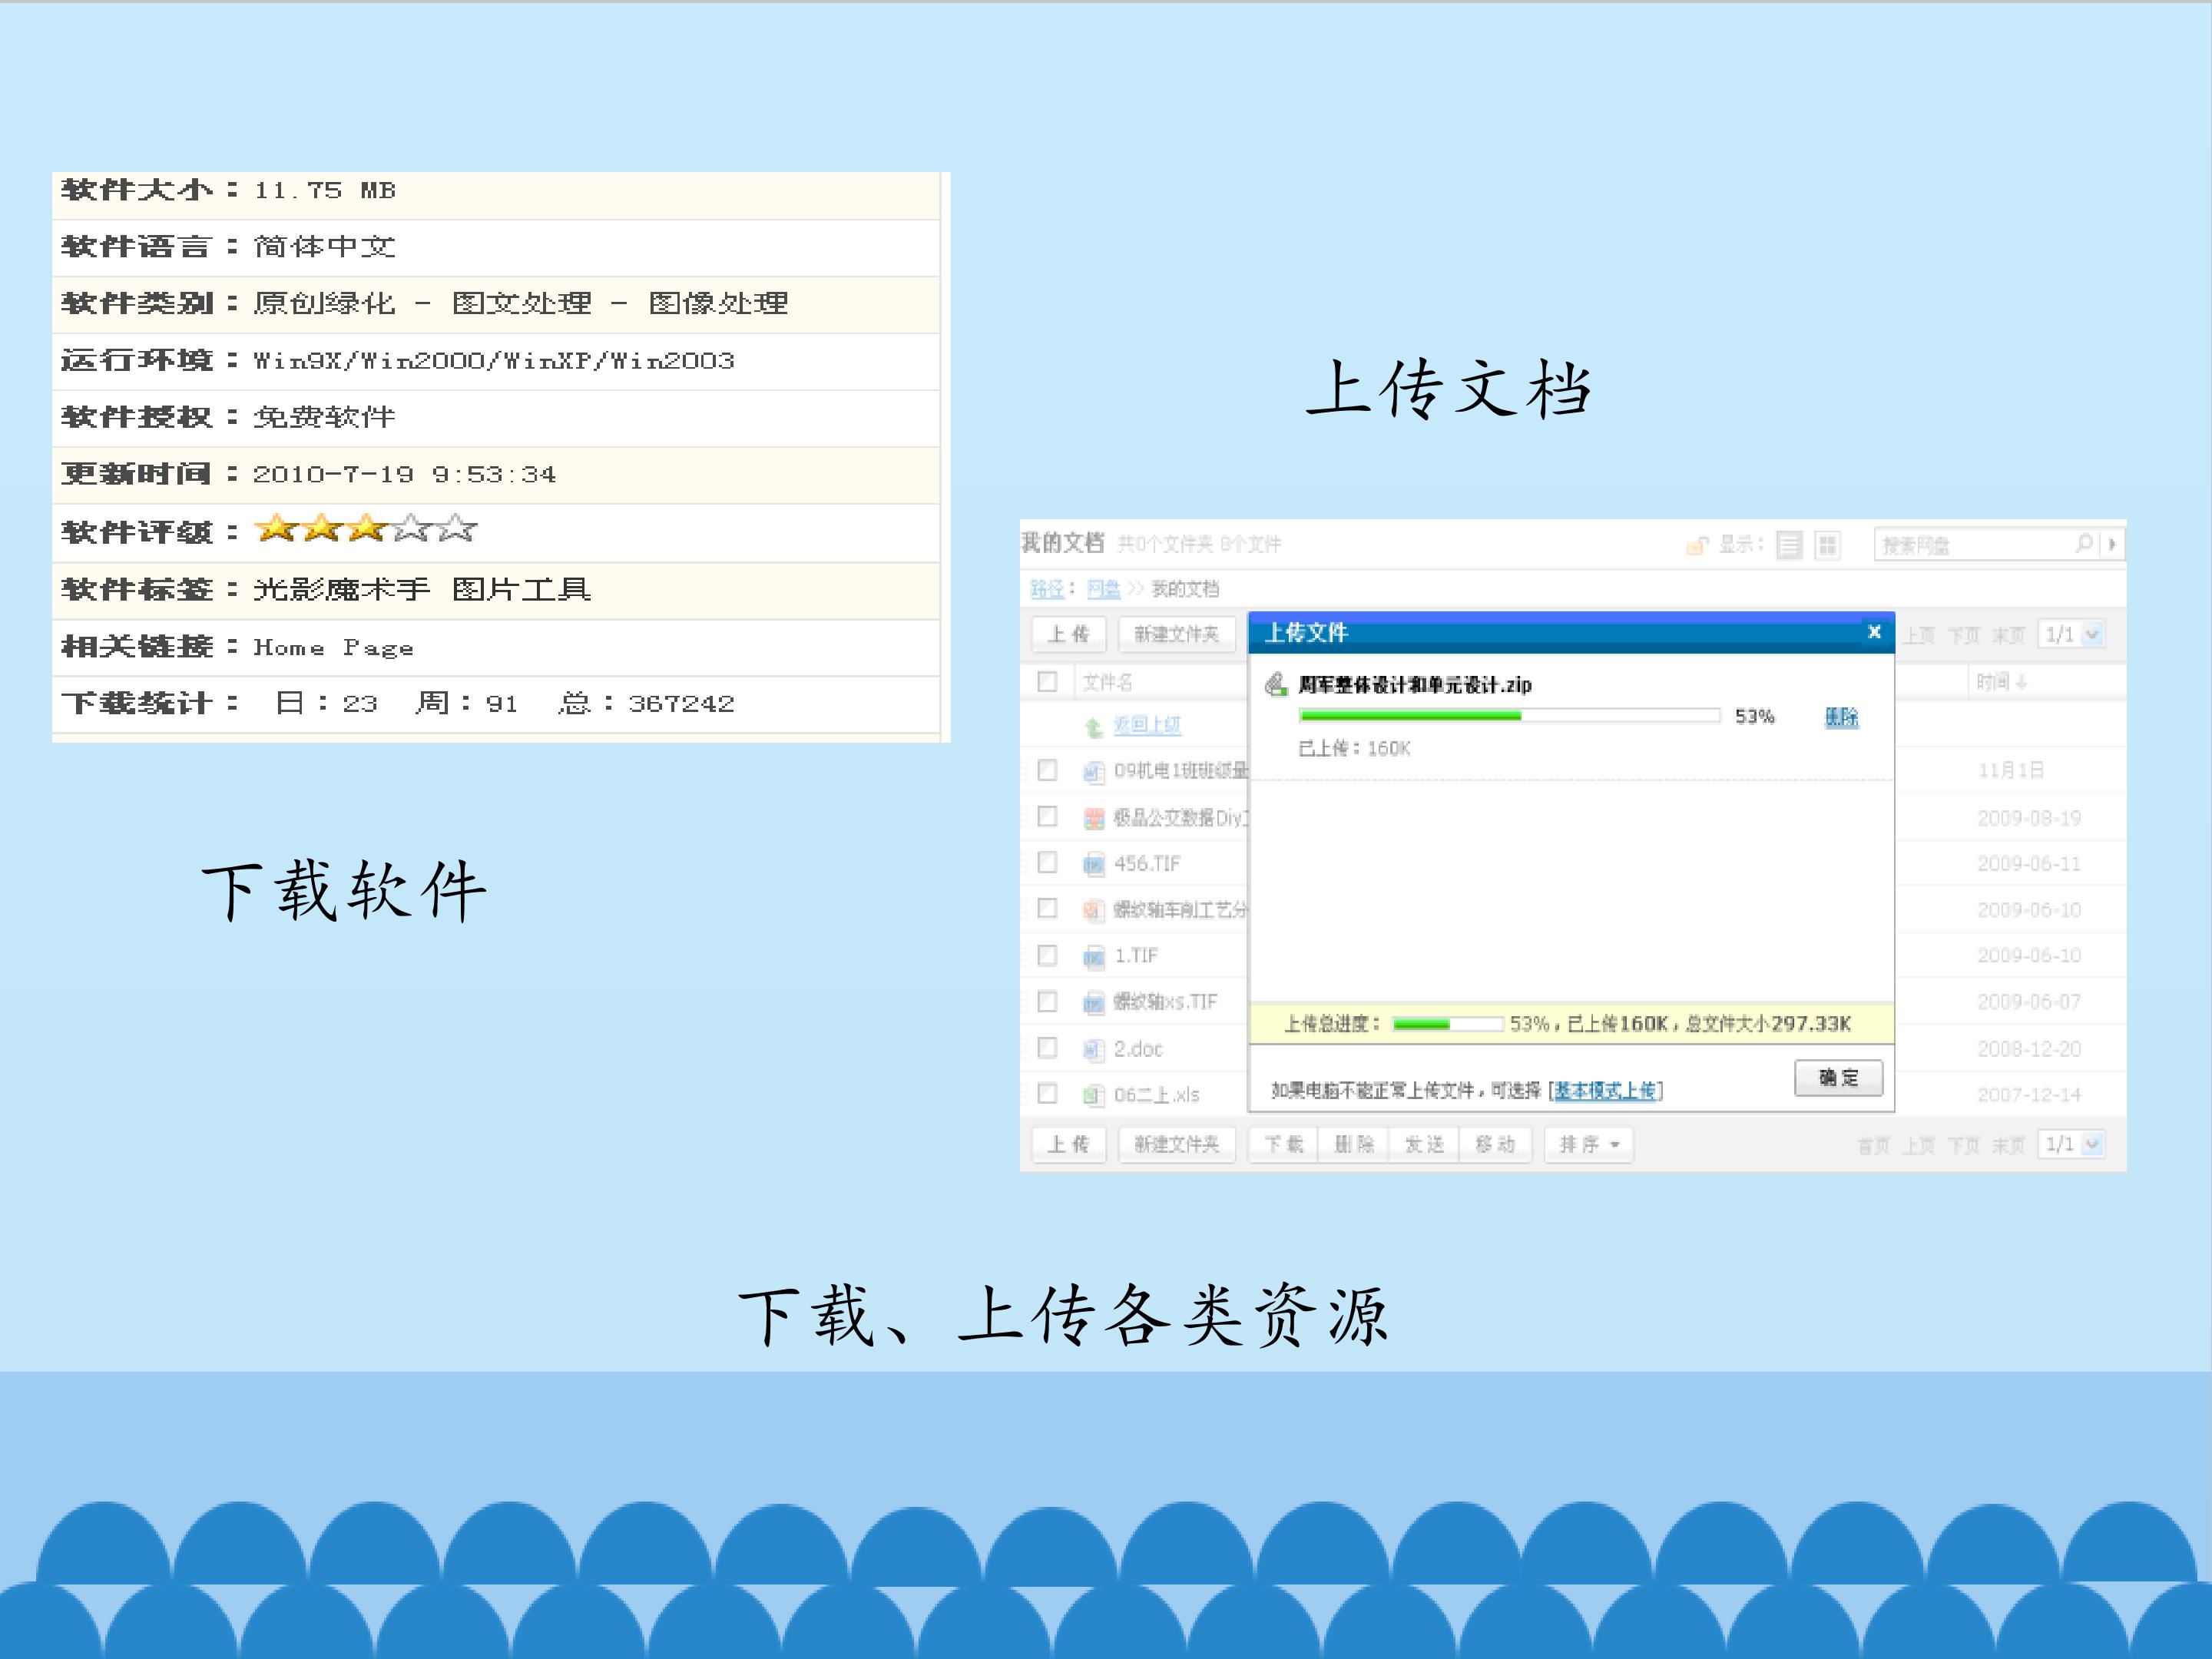Image resolution: width=2212 pixels, height=1659 pixels.
Task: Select the checkbox next to 2.doc
Action: [x=1047, y=1048]
